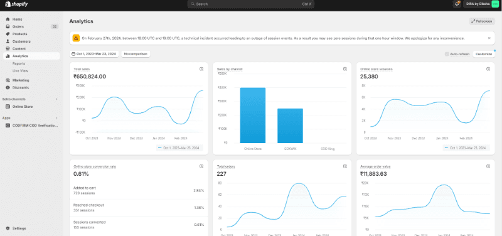Open the Online store sessions report icon

[x=488, y=69]
